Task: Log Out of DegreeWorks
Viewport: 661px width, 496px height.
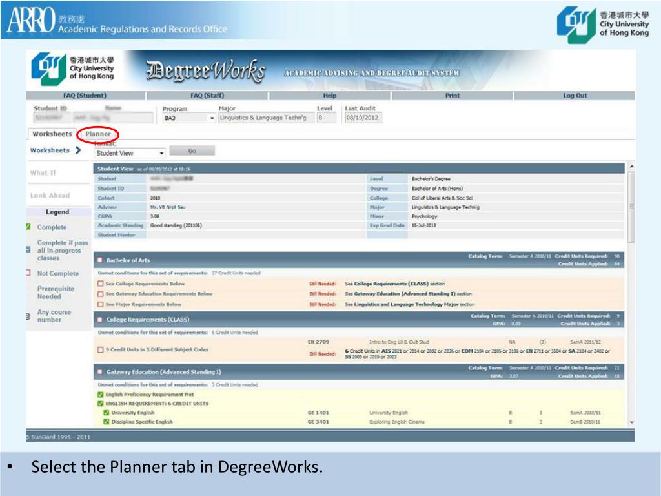Action: [575, 96]
